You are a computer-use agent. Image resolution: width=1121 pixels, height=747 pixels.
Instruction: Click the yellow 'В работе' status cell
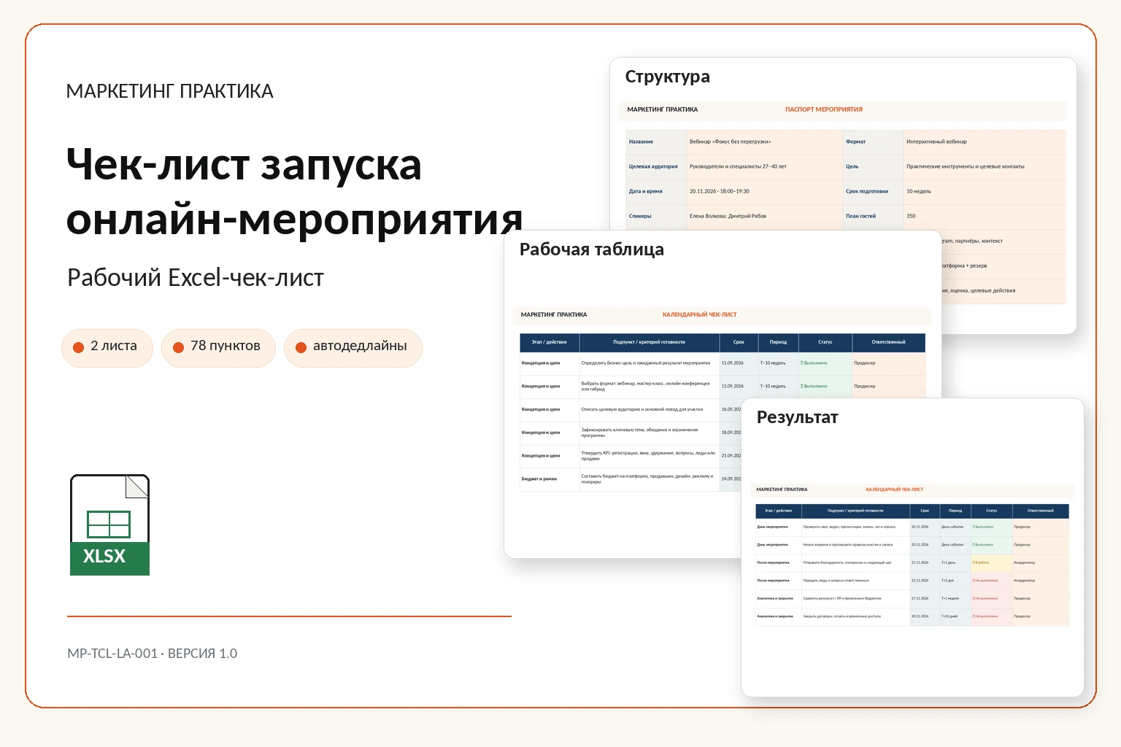point(991,562)
